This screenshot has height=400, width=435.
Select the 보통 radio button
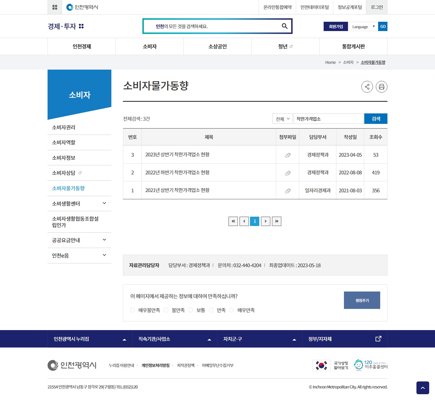click(191, 310)
